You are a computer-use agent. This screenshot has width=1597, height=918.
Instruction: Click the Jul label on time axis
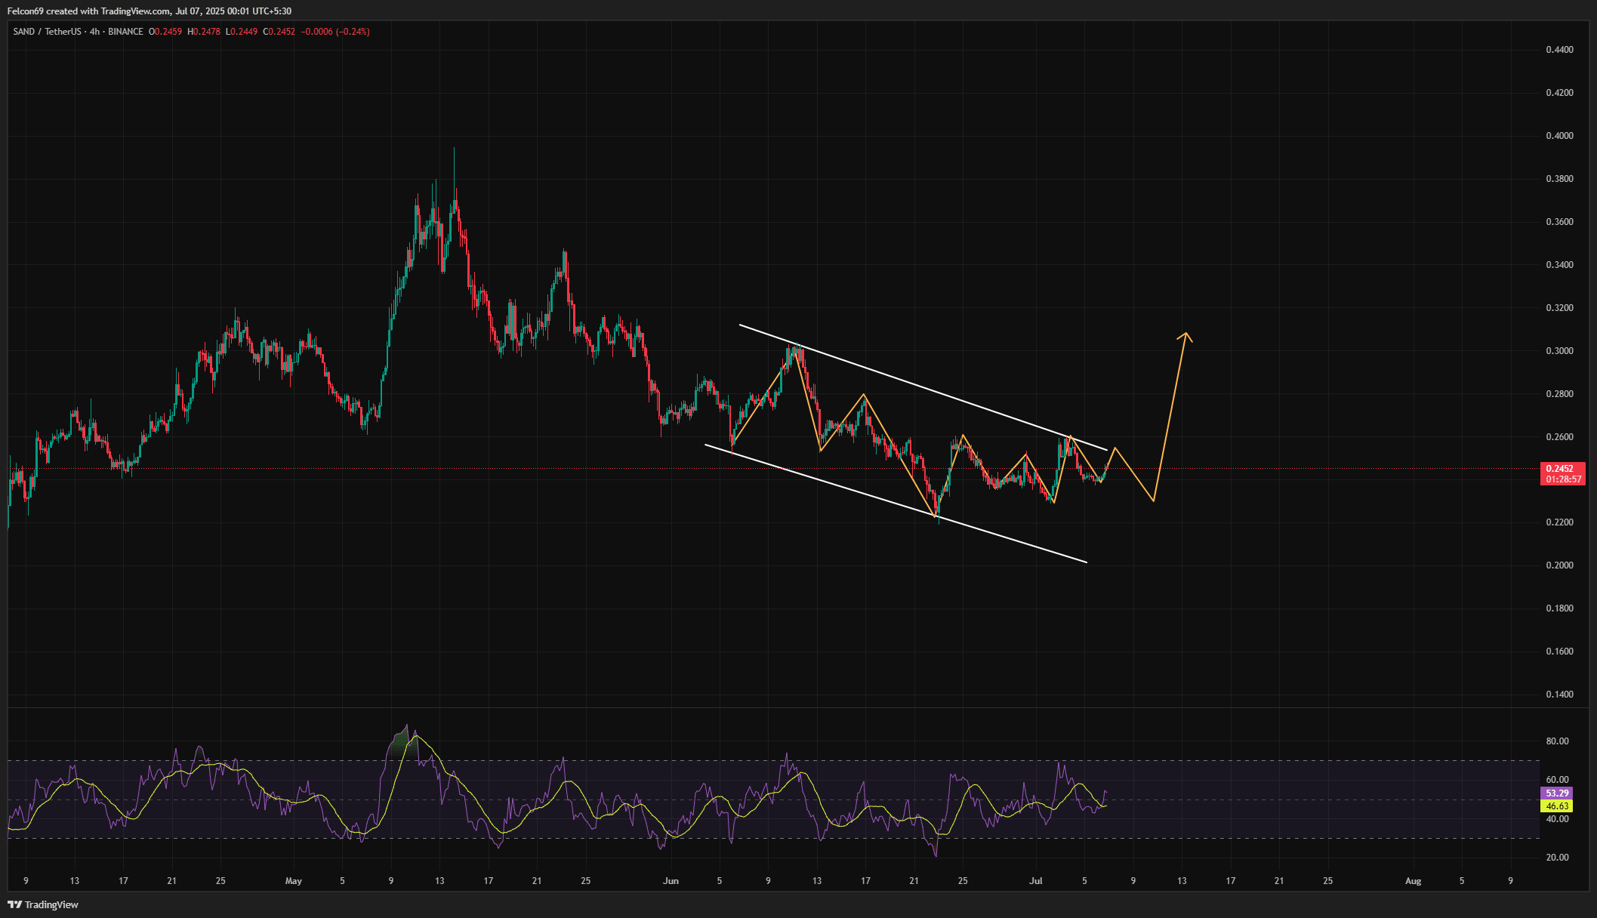[x=1036, y=881]
